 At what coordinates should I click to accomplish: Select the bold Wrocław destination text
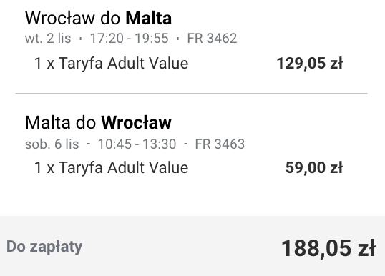[x=137, y=122]
